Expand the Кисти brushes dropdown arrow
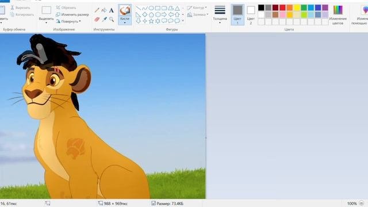This screenshot has width=368, height=207. point(125,23)
